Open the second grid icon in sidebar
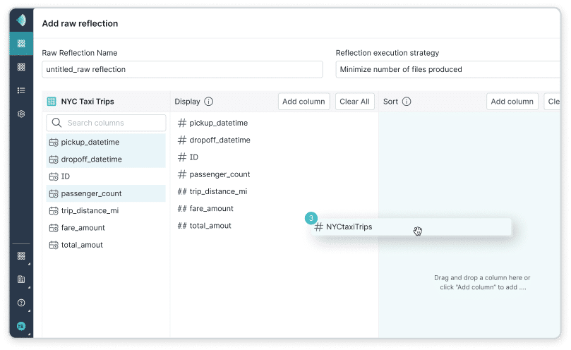Image resolution: width=571 pixels, height=350 pixels. pyautogui.click(x=21, y=67)
